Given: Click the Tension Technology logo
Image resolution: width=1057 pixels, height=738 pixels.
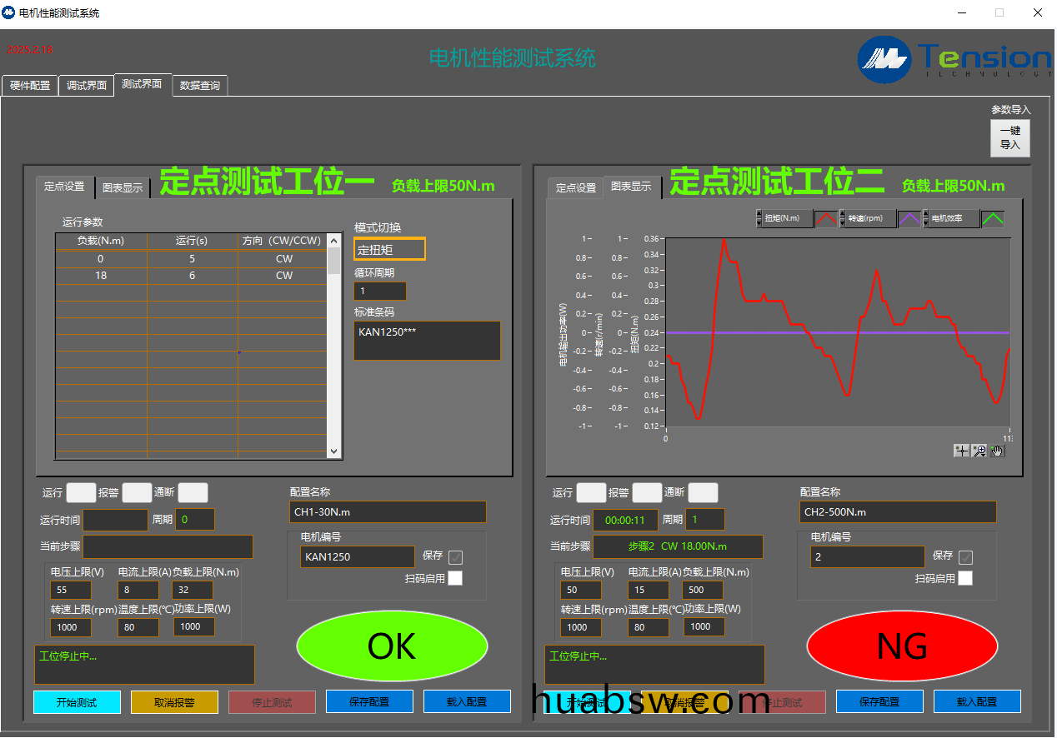Looking at the screenshot, I should coord(954,59).
